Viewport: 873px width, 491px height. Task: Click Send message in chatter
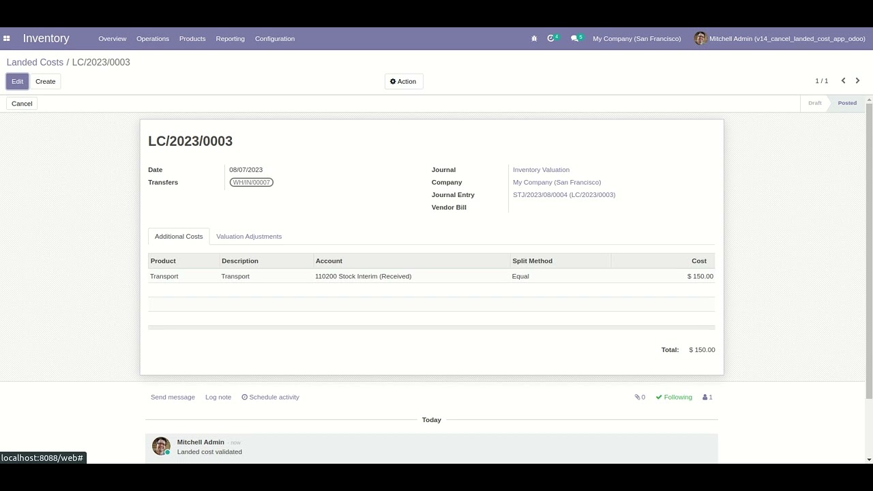(x=173, y=397)
